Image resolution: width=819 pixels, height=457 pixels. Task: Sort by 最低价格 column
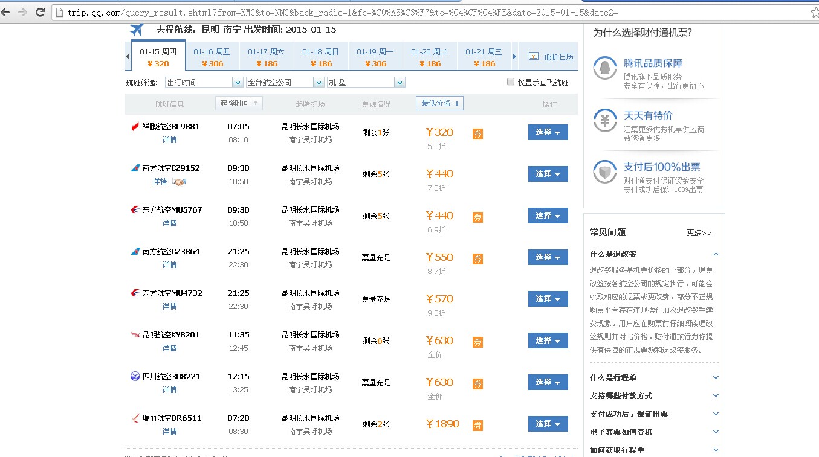(439, 103)
